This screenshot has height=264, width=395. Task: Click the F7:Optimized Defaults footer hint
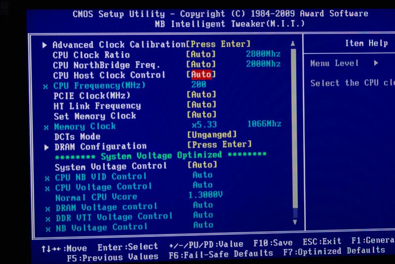(334, 251)
